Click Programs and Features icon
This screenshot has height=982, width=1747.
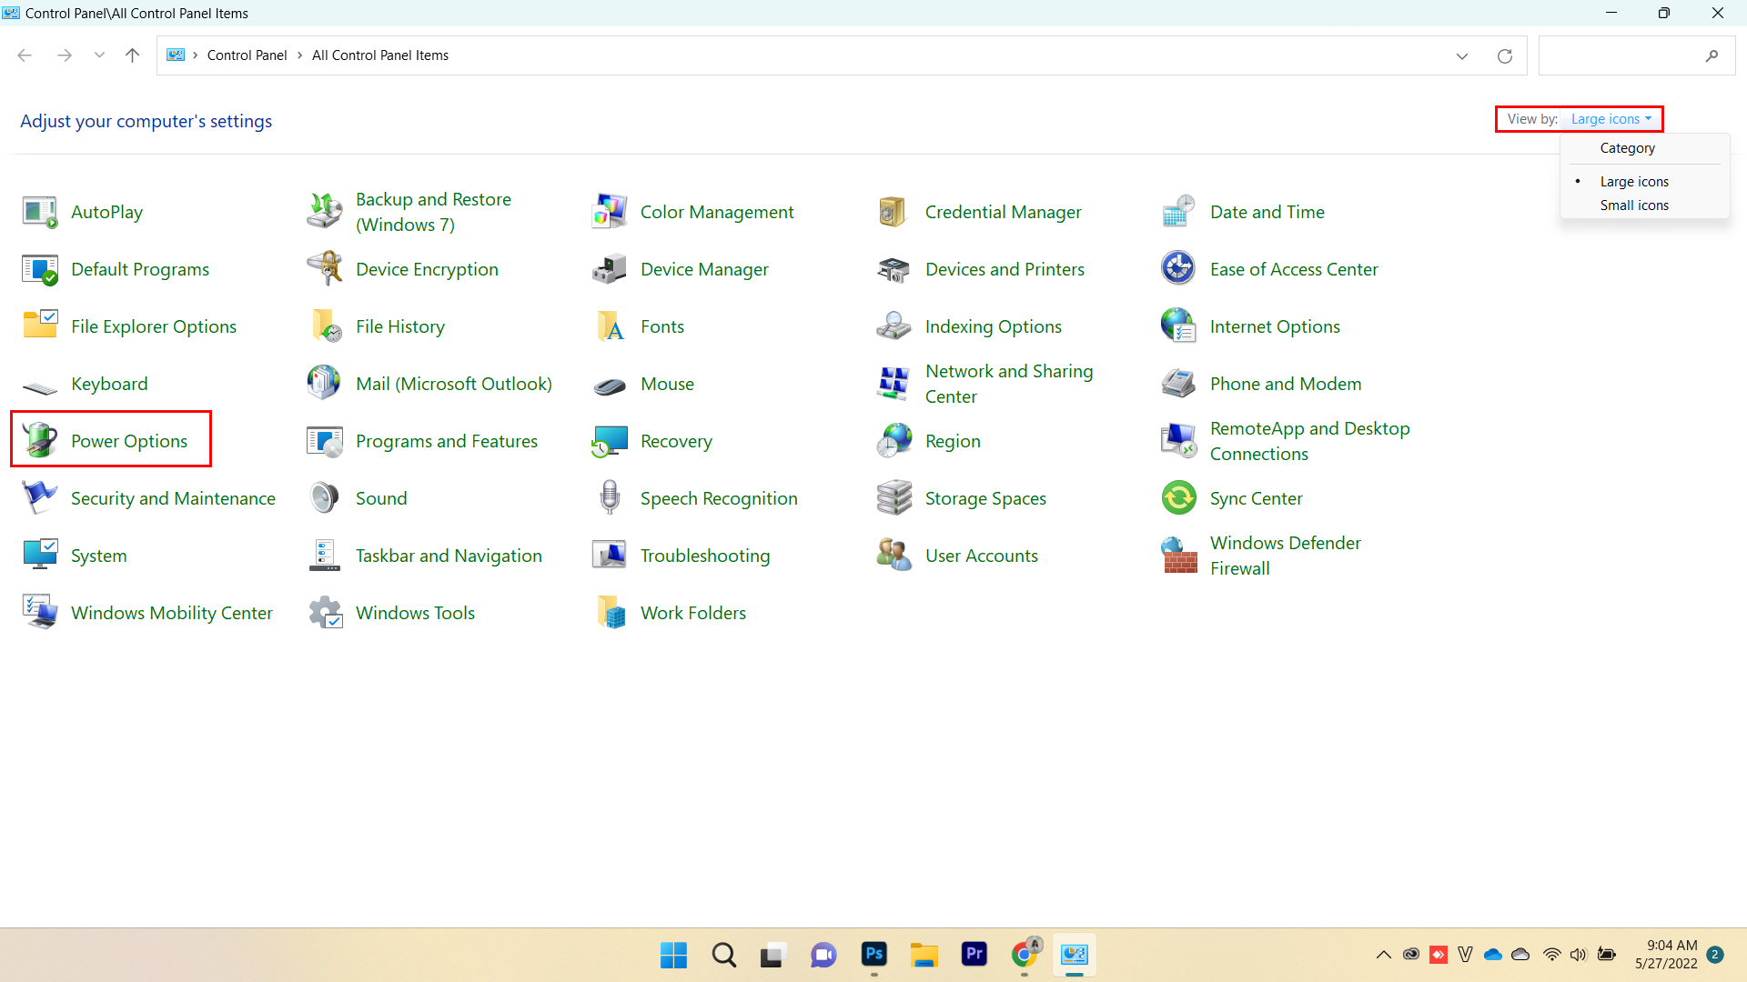click(x=325, y=441)
